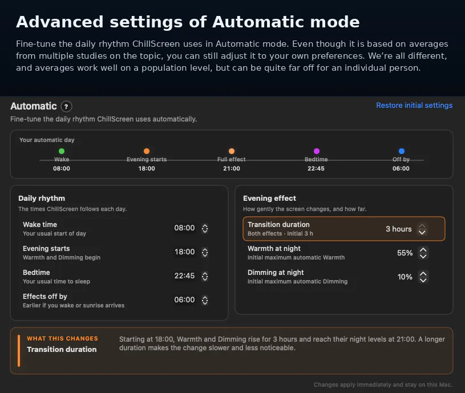This screenshot has height=393, width=465.
Task: Decrease Dimming at night with the down arrow
Action: click(x=423, y=281)
